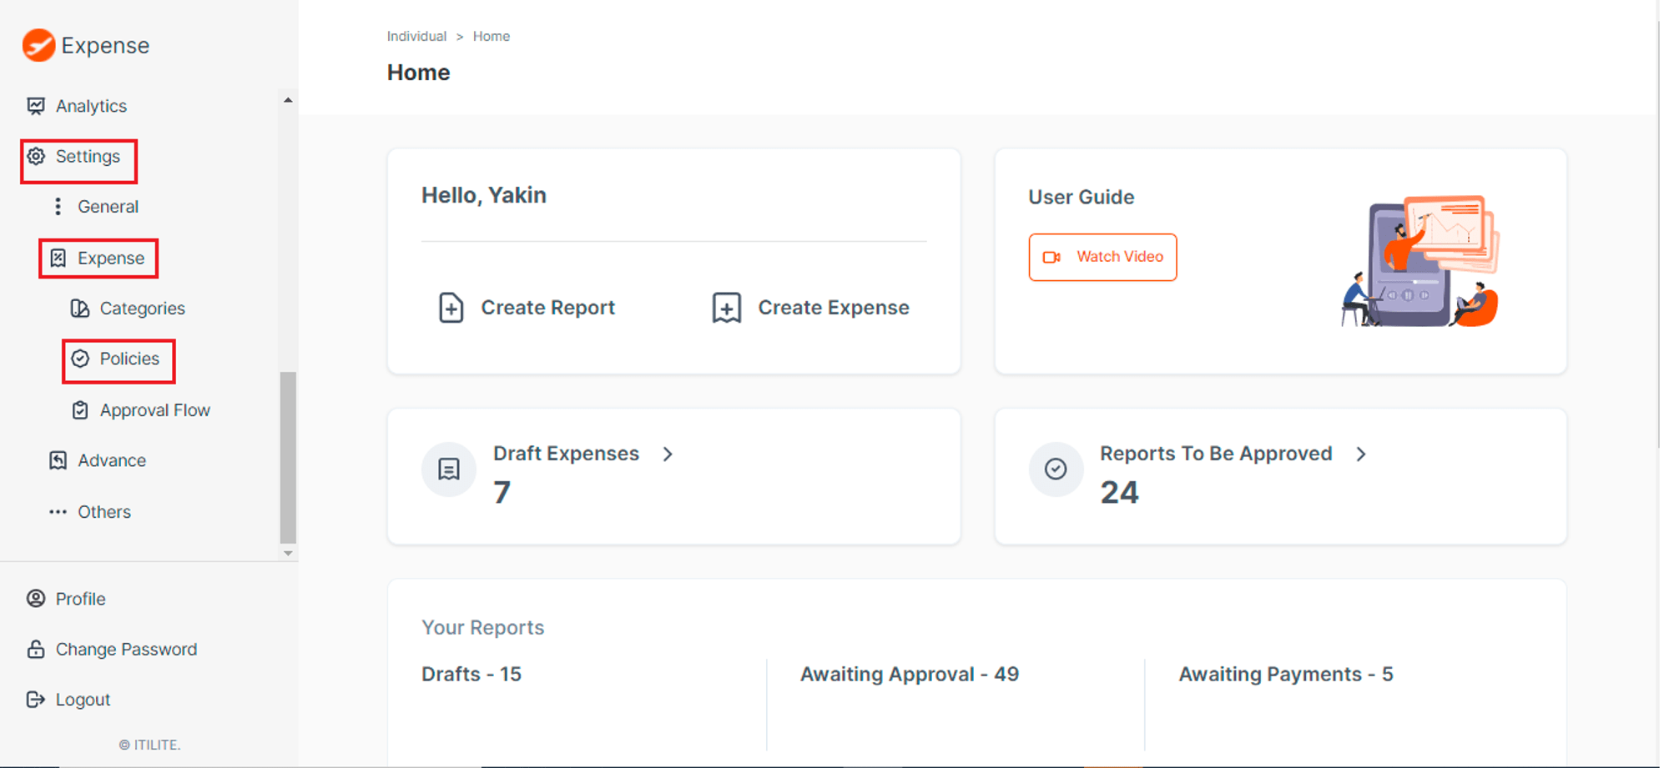Click the Create Report document icon
This screenshot has height=768, width=1669.
(451, 308)
